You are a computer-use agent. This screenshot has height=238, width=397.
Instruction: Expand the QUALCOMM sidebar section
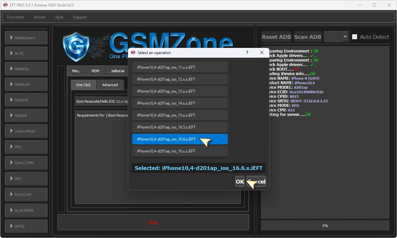pos(26,163)
